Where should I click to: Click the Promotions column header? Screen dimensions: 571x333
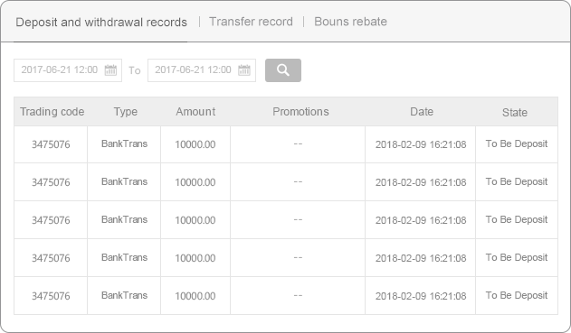point(300,112)
